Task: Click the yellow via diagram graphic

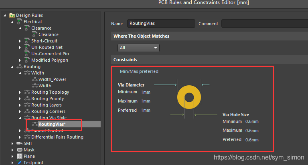Action: point(189,97)
